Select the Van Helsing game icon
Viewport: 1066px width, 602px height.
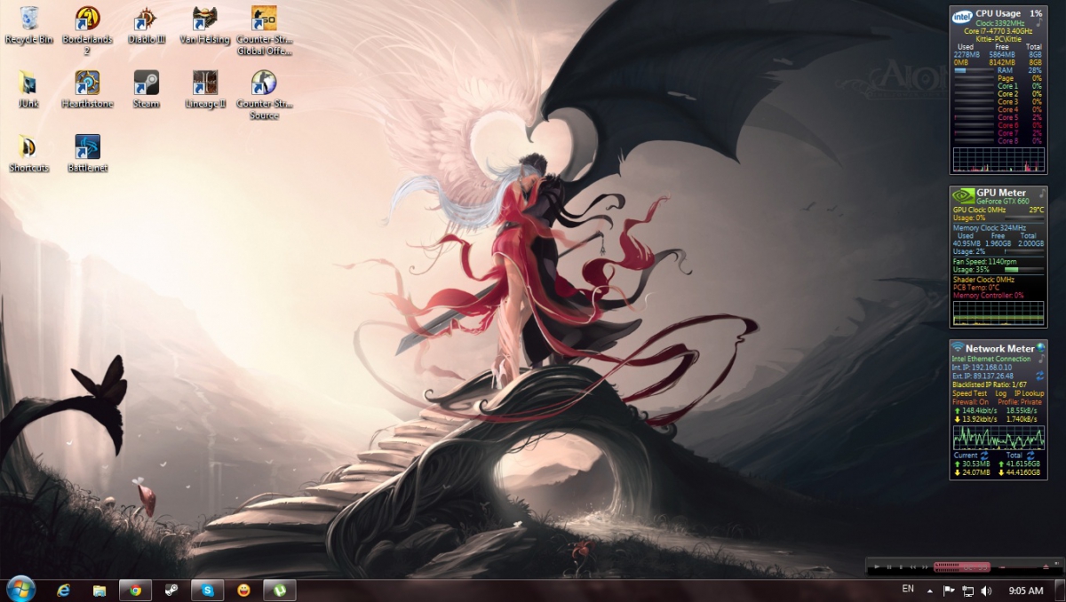pos(205,25)
